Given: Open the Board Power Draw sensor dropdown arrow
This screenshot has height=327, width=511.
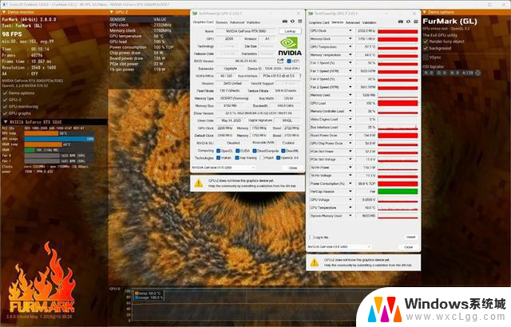Looking at the screenshot, I should point(351,135).
